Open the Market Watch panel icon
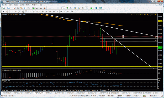 click(14, 8)
